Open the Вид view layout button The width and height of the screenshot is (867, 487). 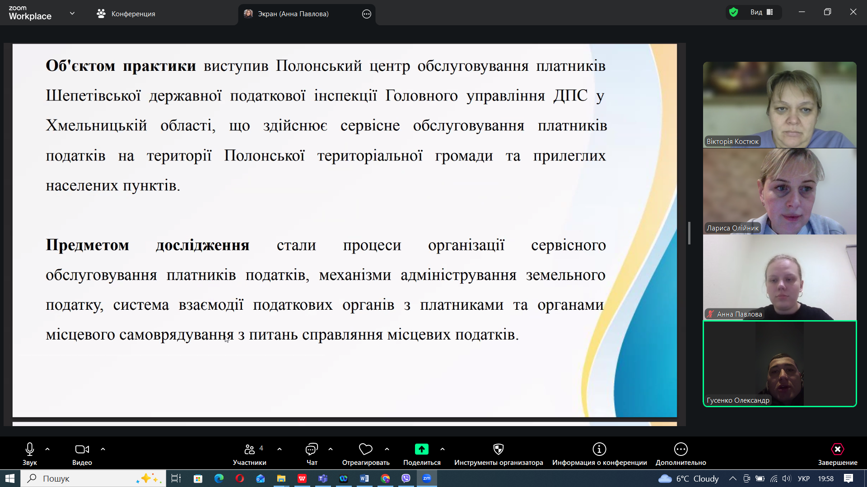(762, 12)
